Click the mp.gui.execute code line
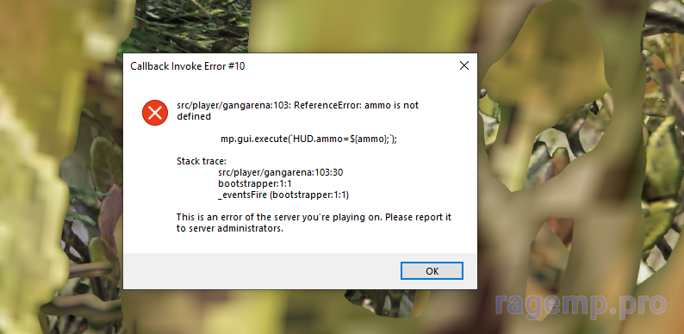684x334 pixels. (x=308, y=139)
